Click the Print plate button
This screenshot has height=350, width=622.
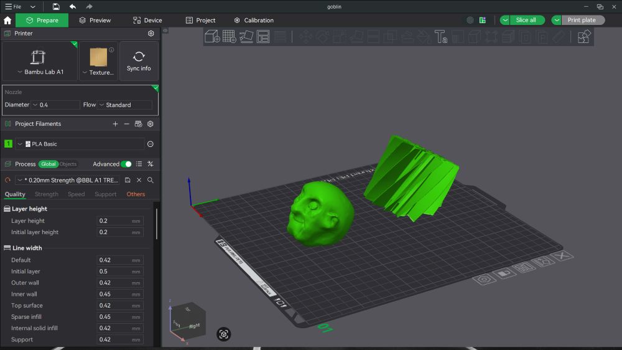[583, 21]
